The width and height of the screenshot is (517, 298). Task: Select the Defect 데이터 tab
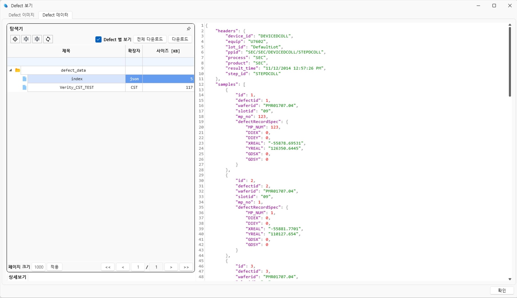[x=55, y=15]
